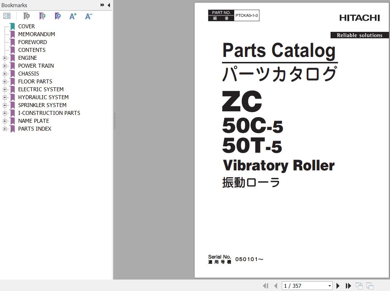Expand the SPRINKLER SYSTEM bookmark
390x291 pixels.
click(5, 105)
